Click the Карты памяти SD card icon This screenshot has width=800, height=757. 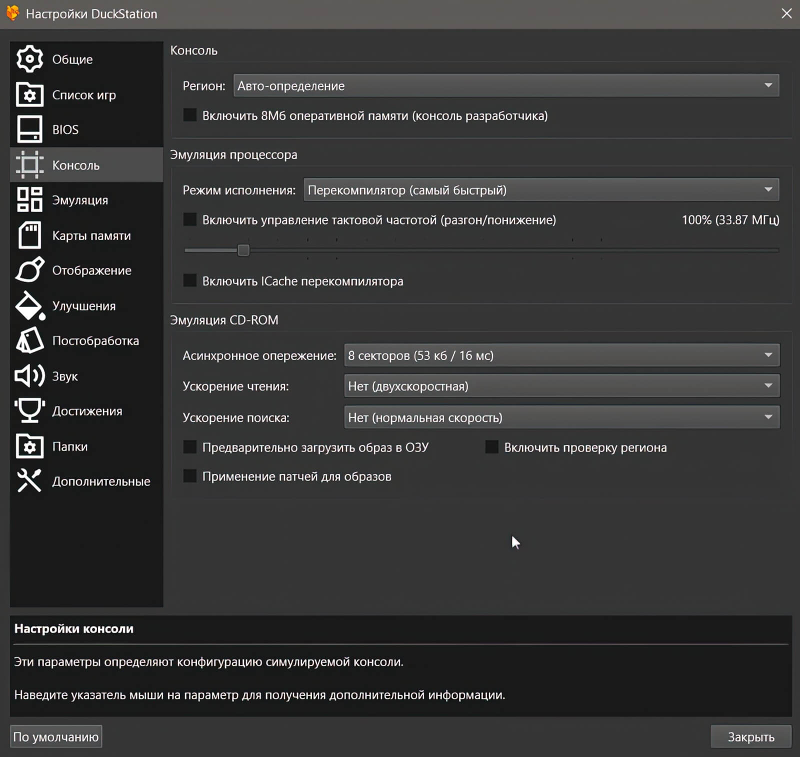[x=29, y=235]
